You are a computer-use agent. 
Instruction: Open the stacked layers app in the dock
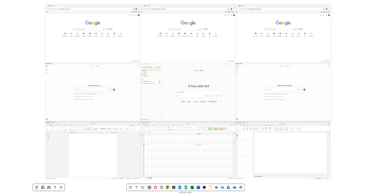point(161,187)
